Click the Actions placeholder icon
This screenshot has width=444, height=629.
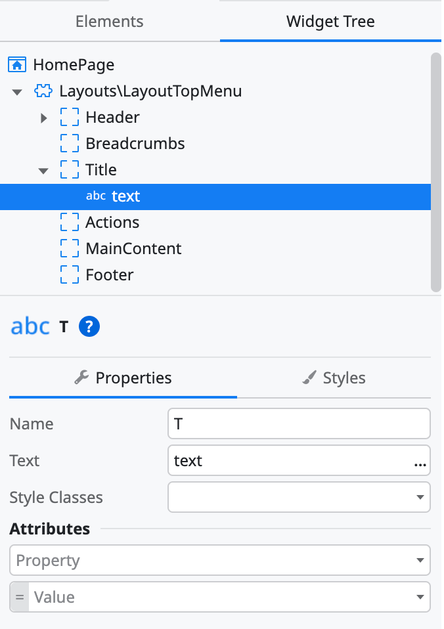[x=69, y=223]
